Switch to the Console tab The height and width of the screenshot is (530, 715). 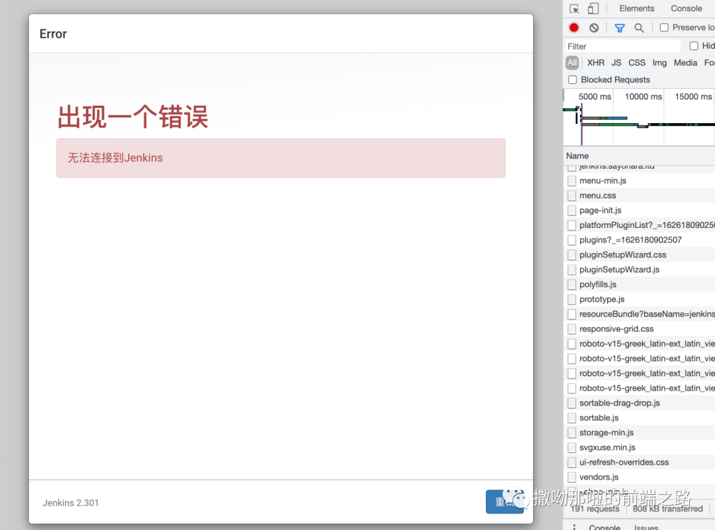[x=687, y=9]
